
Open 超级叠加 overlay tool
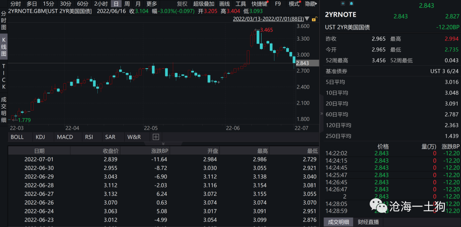click(204, 4)
